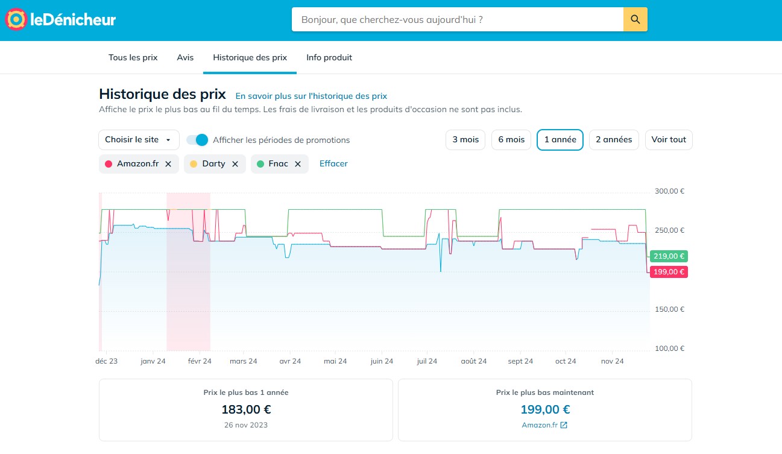The width and height of the screenshot is (782, 454).
Task: Click Effacer to clear site filters
Action: (x=333, y=164)
